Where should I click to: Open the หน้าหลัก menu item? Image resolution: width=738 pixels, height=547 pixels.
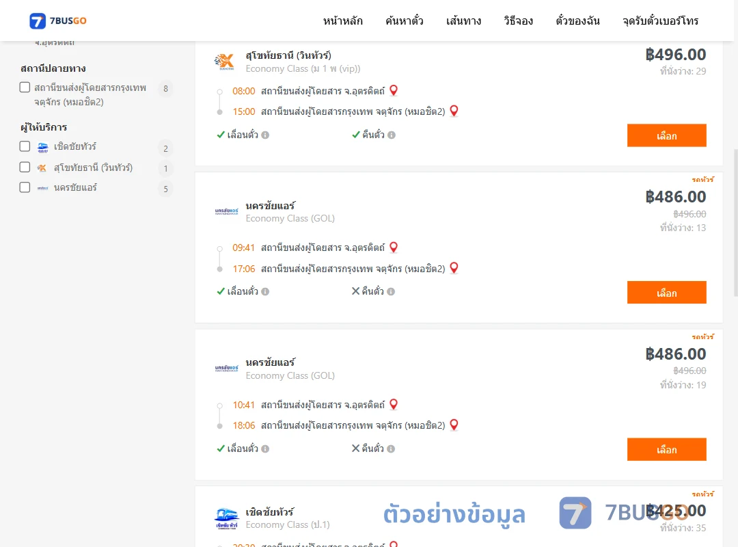342,21
